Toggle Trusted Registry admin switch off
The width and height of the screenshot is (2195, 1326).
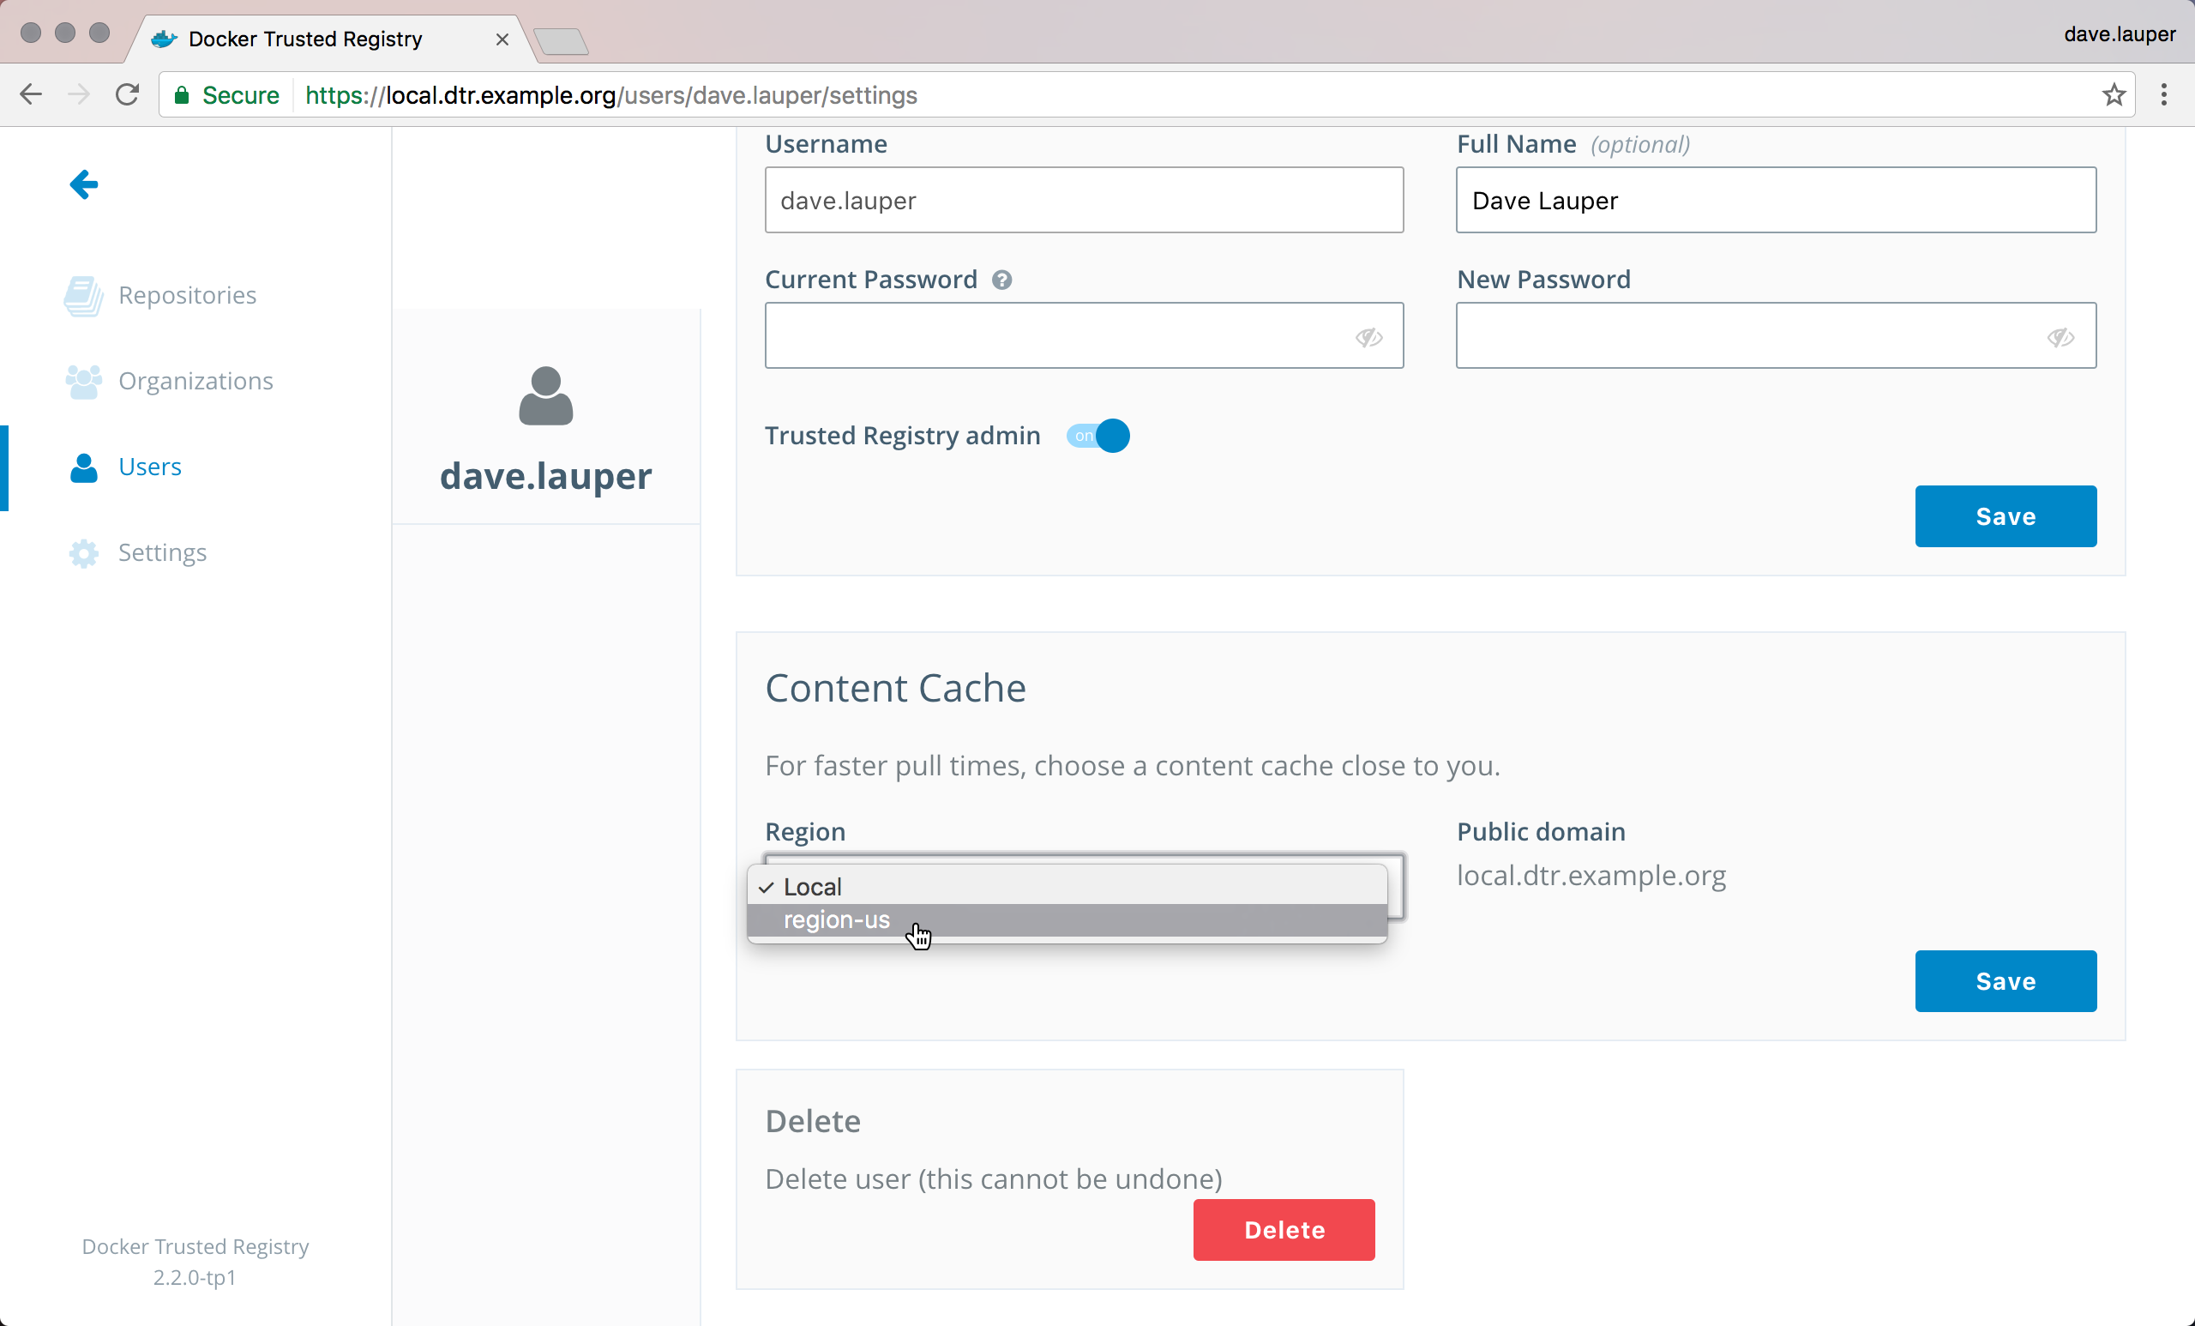[1097, 436]
